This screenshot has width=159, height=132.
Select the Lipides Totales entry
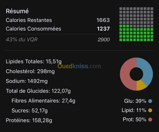coord(34,62)
